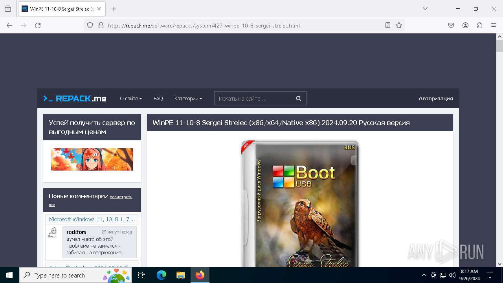Open File Explorer from the taskbar
Screen dimensions: 503x283
click(180, 275)
